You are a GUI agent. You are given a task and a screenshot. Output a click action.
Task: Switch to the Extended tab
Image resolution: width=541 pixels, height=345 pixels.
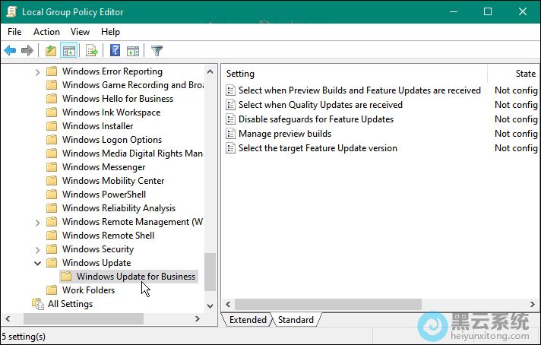point(248,320)
